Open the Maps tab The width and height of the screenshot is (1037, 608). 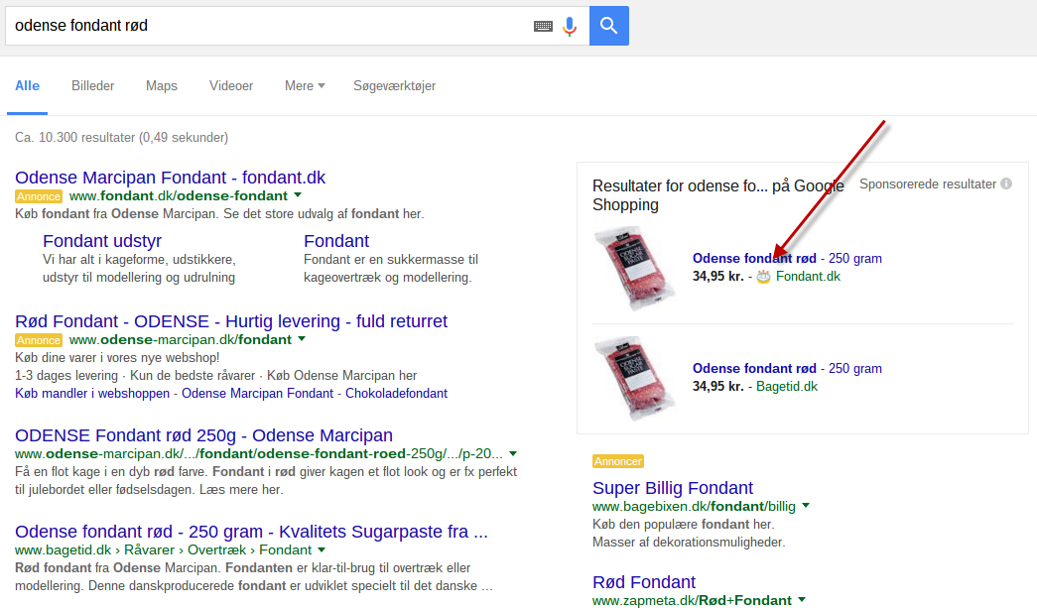pyautogui.click(x=162, y=86)
